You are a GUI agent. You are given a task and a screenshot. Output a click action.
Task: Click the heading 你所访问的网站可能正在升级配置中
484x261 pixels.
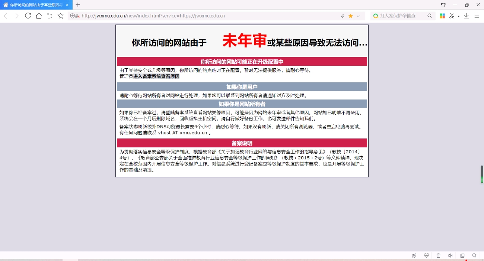(x=242, y=62)
